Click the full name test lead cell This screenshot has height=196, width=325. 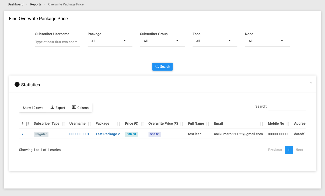coord(195,134)
